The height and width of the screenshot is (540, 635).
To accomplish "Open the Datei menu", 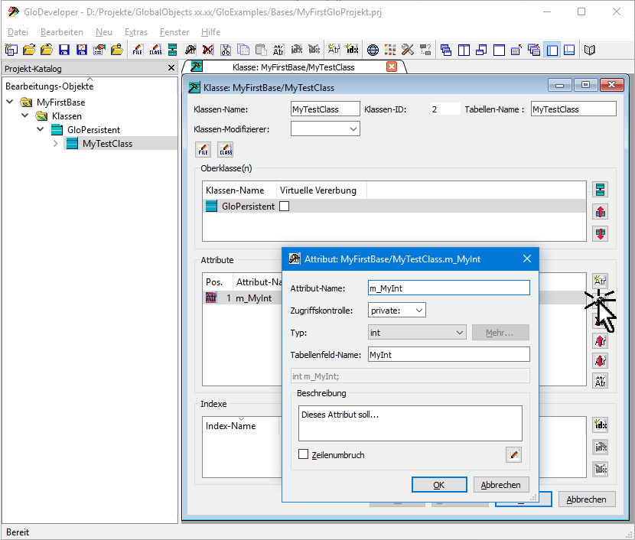I will coord(18,32).
